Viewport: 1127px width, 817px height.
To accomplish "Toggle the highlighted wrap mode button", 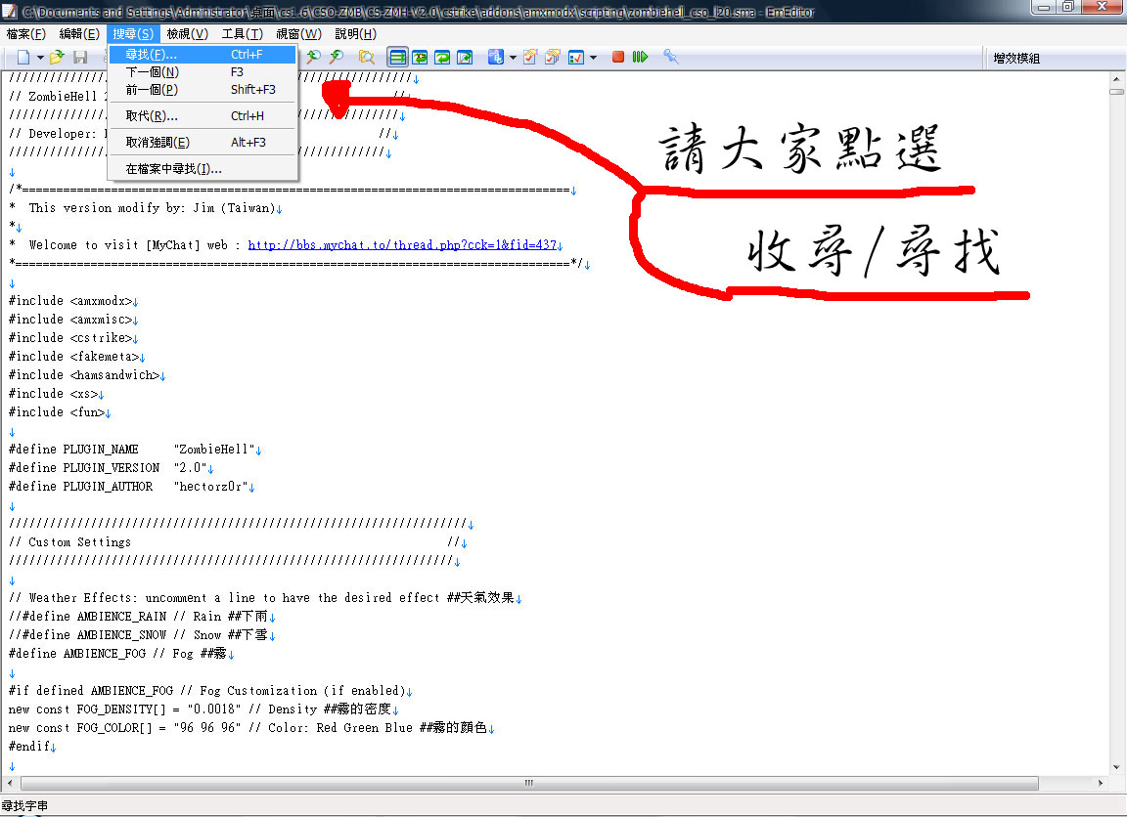I will 397,58.
